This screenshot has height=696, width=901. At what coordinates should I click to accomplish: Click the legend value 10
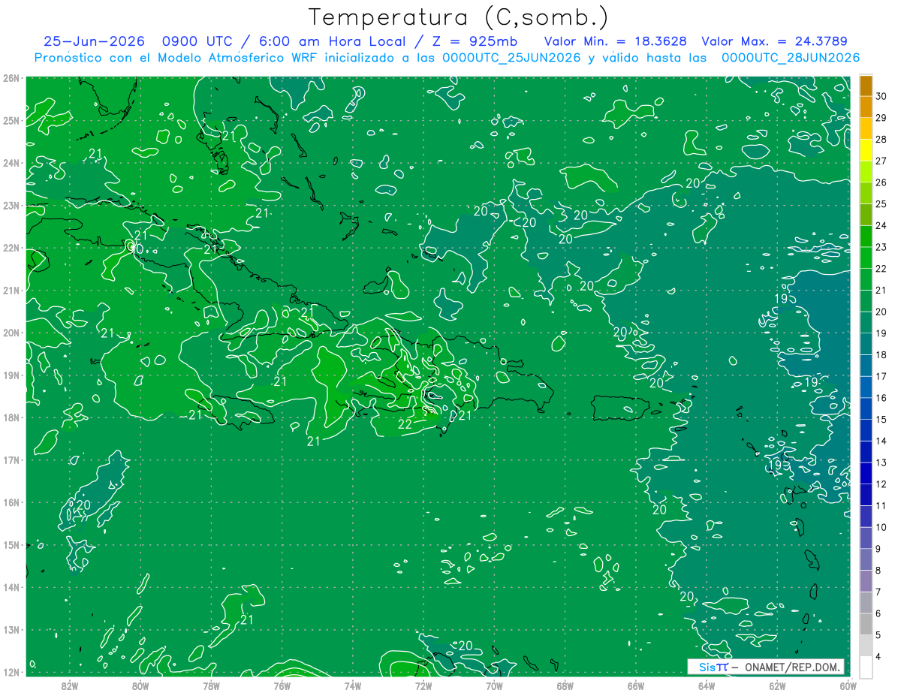coord(881,527)
